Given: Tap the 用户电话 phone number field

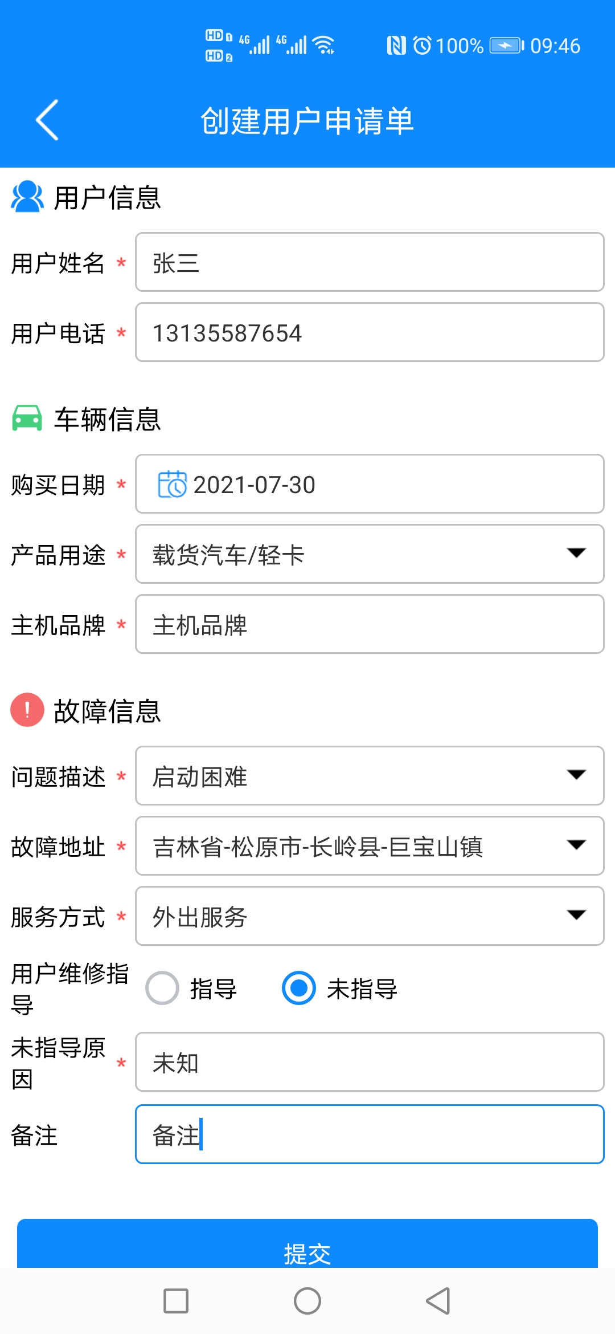Looking at the screenshot, I should coord(369,332).
